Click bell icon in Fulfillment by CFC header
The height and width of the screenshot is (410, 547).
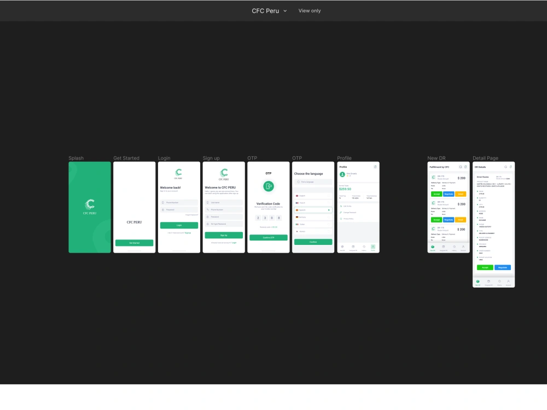pos(461,167)
